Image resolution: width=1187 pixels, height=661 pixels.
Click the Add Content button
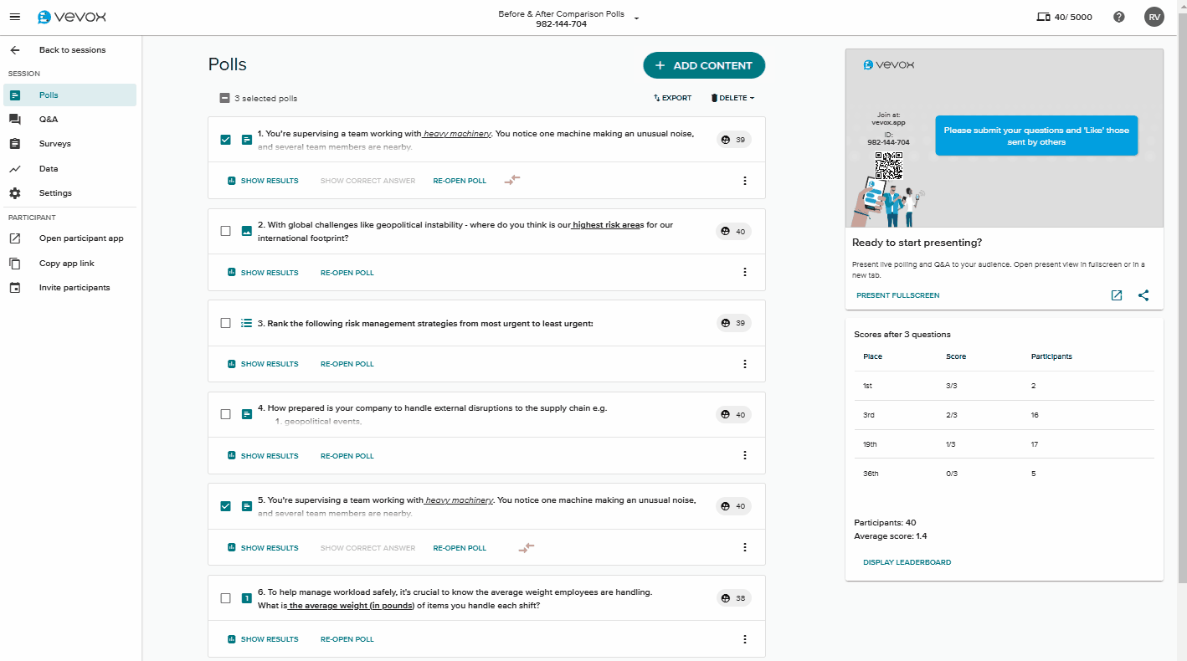click(703, 65)
